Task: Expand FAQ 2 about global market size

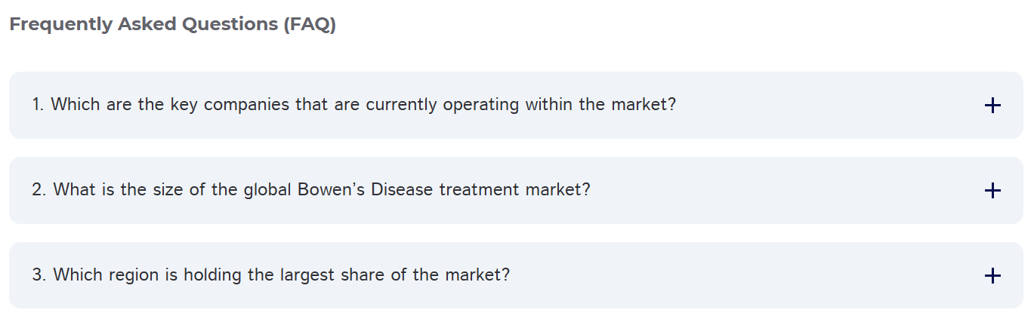Action: tap(516, 190)
